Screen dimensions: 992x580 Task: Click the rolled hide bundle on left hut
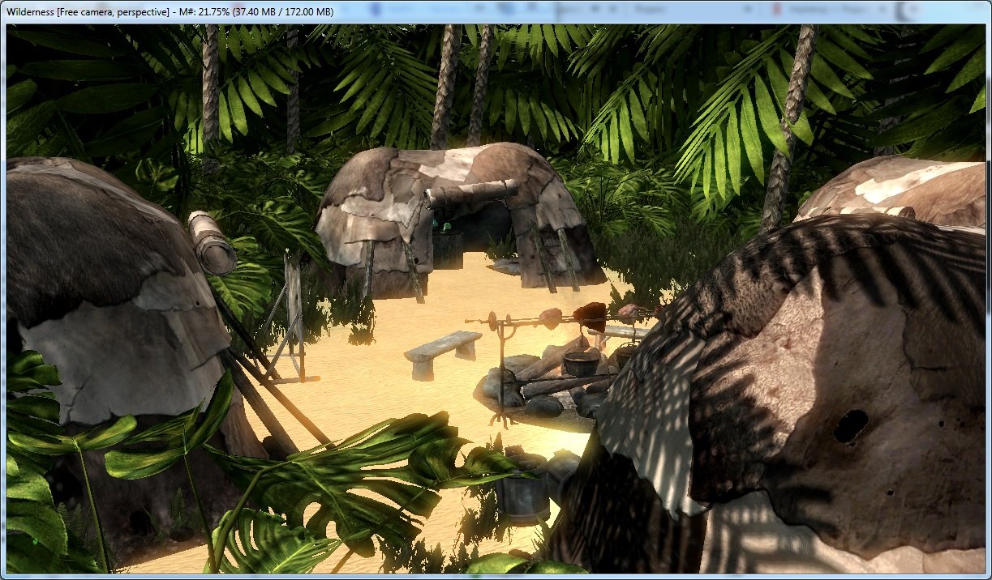point(211,241)
